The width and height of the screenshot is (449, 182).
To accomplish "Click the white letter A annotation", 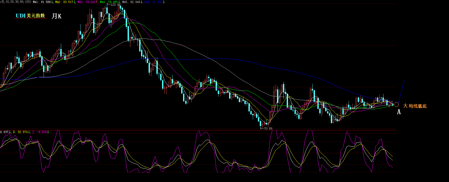I will click(x=399, y=112).
